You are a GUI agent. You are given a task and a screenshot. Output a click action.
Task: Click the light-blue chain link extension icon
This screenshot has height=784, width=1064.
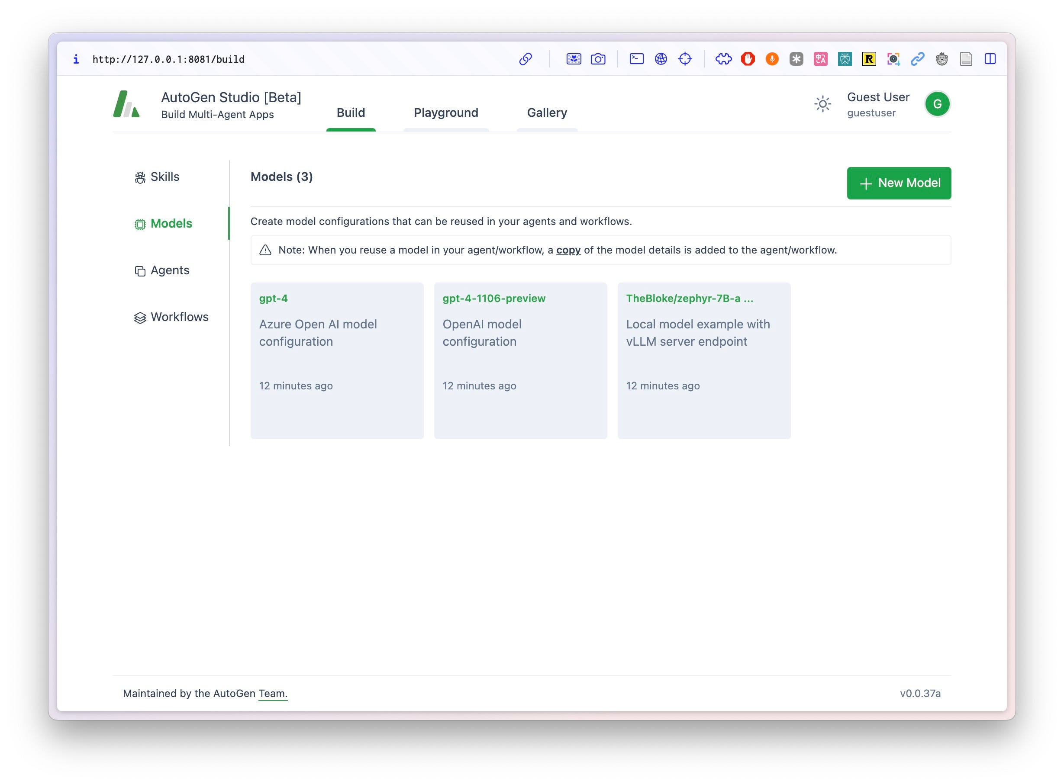tap(917, 59)
